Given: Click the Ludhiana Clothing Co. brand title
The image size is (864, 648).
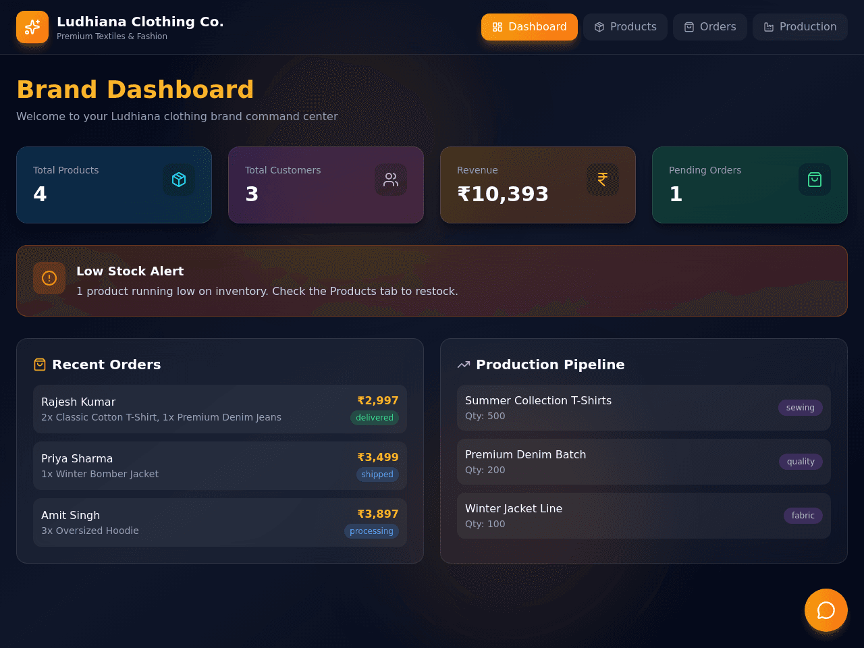Looking at the screenshot, I should click(x=140, y=22).
